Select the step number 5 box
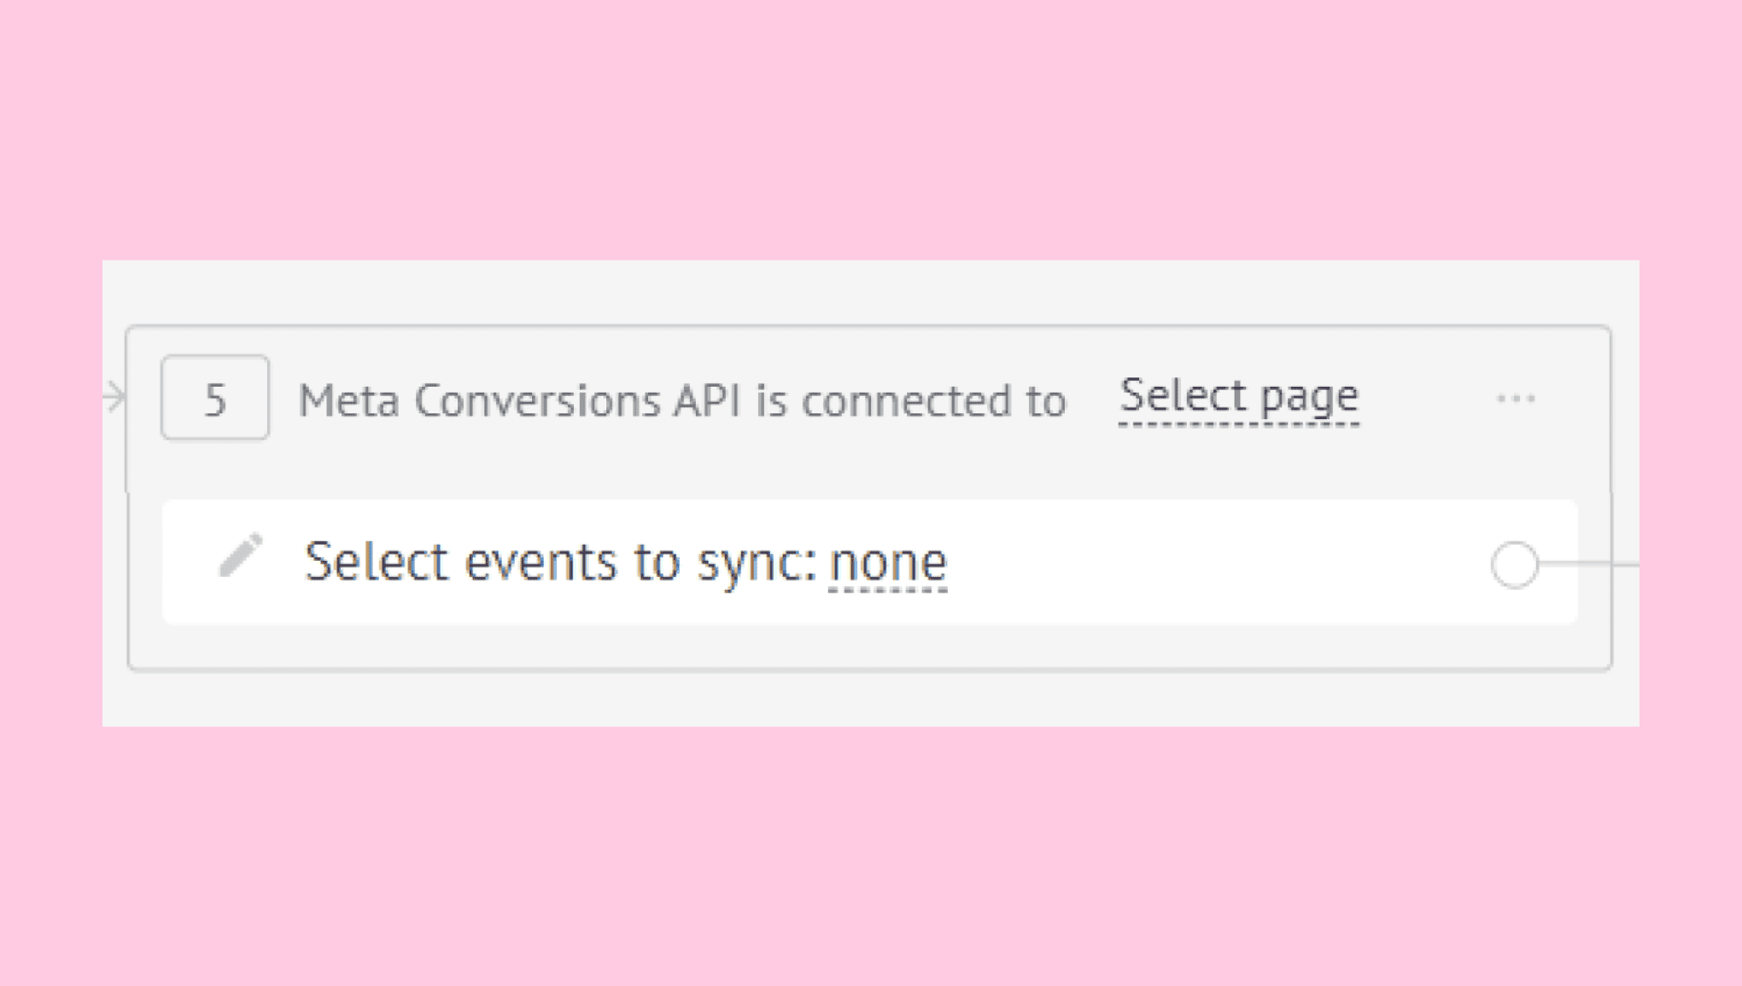 tap(215, 398)
